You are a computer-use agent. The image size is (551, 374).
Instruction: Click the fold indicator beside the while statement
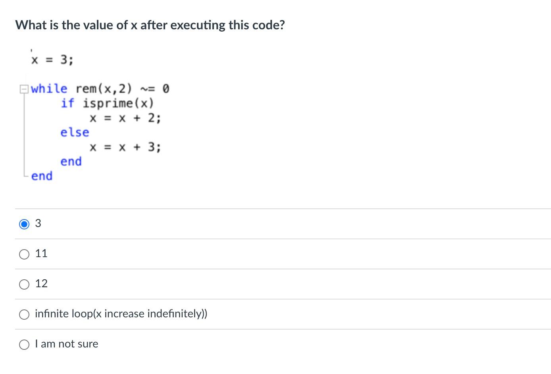pyautogui.click(x=24, y=89)
